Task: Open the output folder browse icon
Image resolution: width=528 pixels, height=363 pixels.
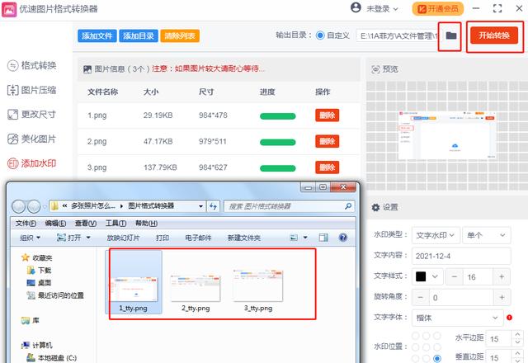Action: coord(451,35)
